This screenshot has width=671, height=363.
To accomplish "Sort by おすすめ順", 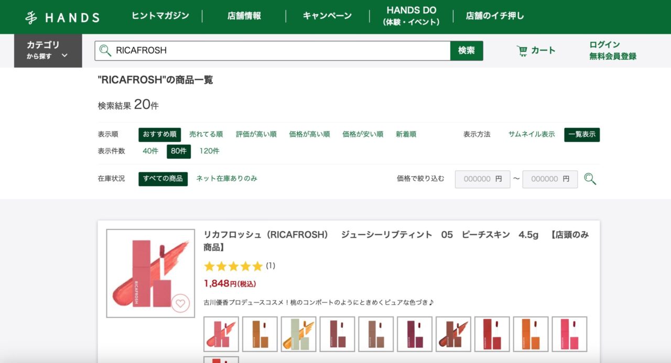I will [160, 135].
